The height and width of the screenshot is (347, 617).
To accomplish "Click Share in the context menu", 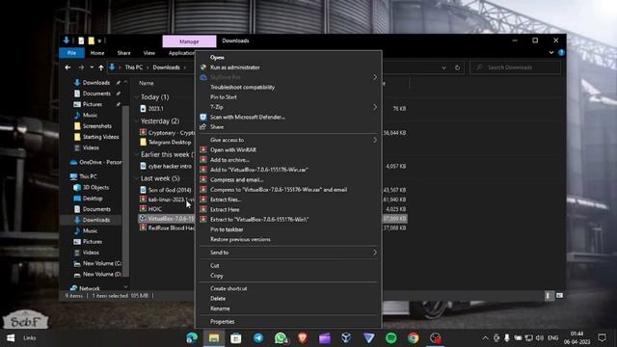I will click(x=217, y=127).
